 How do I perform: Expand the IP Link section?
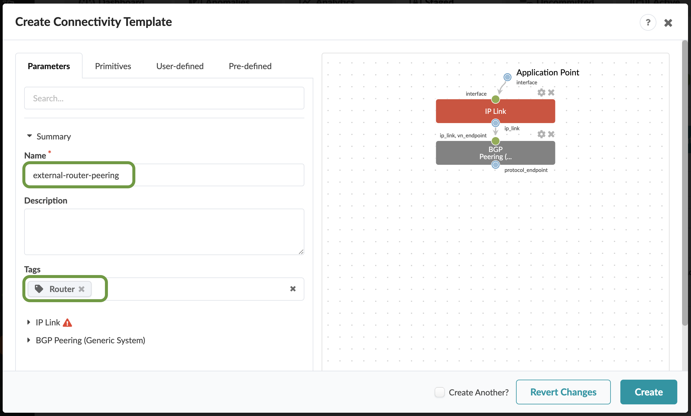click(x=29, y=322)
